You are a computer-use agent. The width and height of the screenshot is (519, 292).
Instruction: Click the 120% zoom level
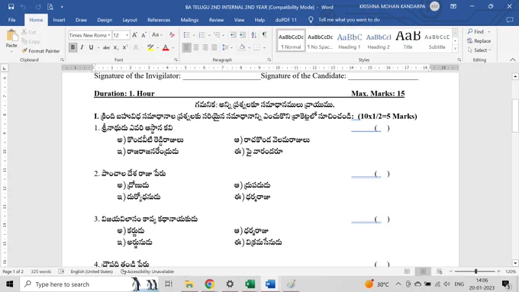tap(510, 271)
